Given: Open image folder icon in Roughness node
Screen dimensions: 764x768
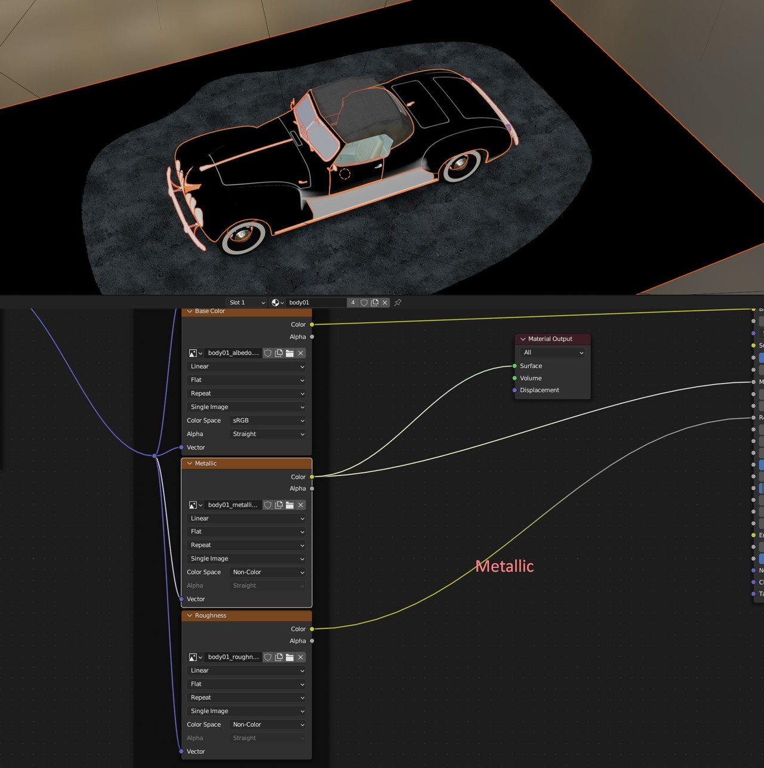Looking at the screenshot, I should pyautogui.click(x=289, y=657).
